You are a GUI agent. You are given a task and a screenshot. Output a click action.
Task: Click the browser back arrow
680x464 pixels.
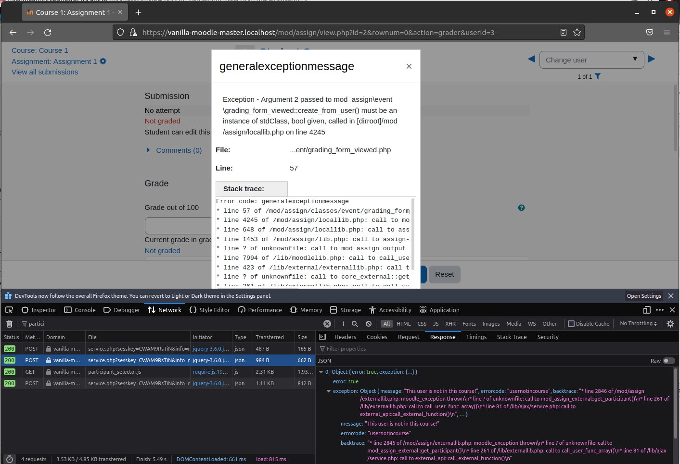13,32
